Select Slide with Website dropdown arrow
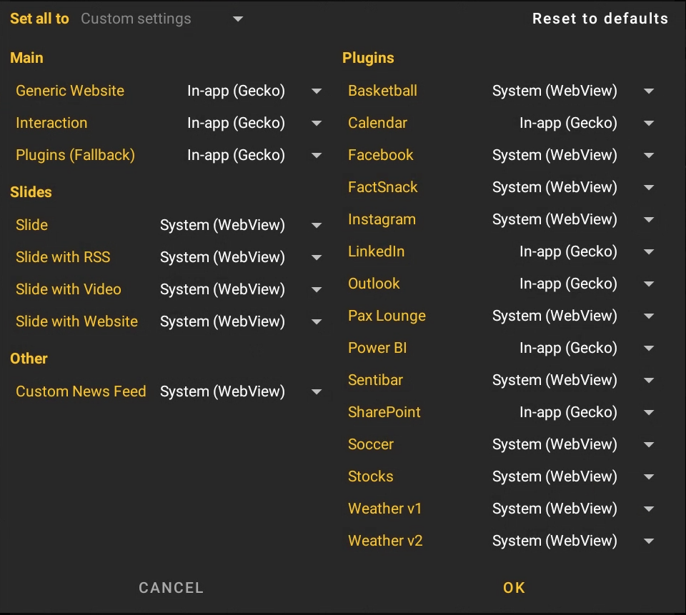686x615 pixels. [317, 322]
